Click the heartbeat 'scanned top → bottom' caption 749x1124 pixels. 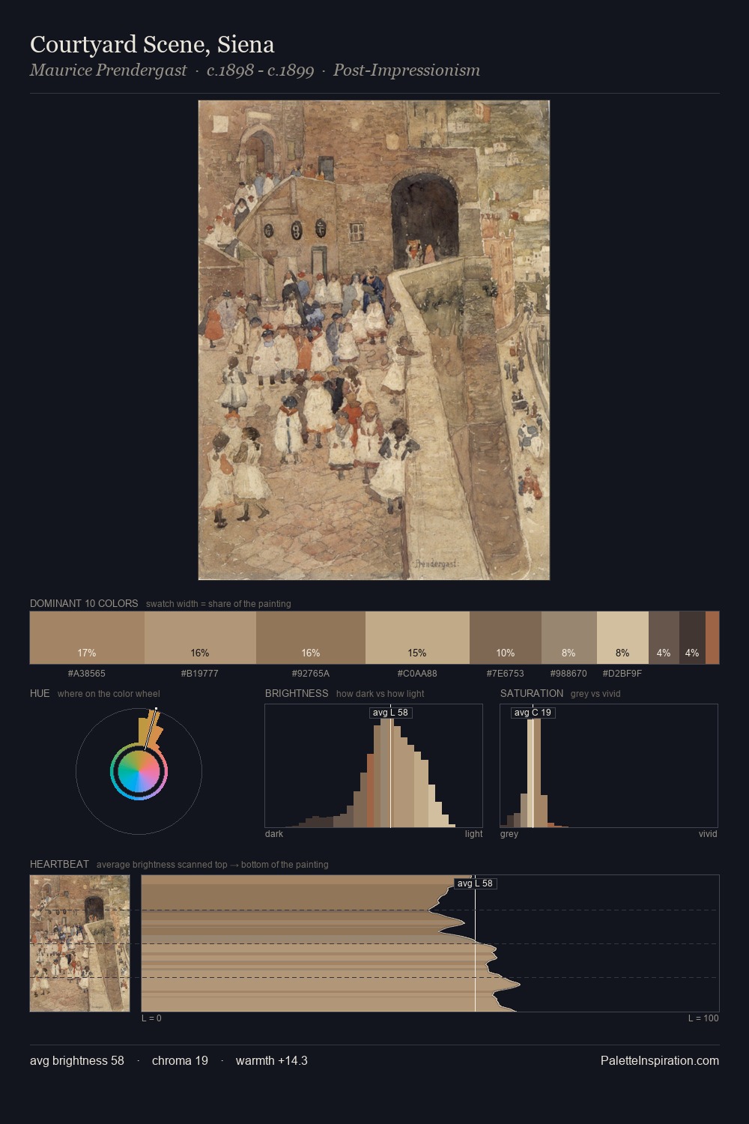tap(213, 865)
